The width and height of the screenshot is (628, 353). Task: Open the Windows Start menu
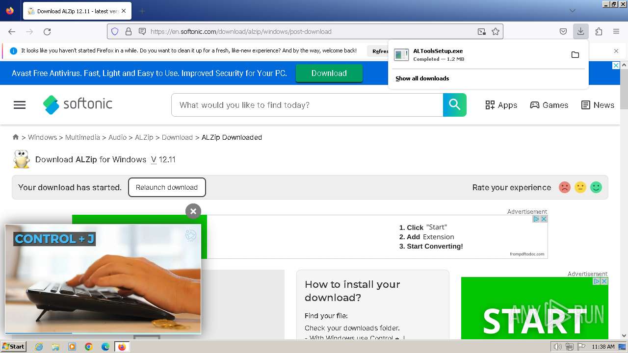pos(13,347)
